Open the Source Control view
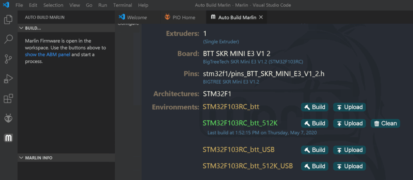This screenshot has height=180, width=413. 8,59
